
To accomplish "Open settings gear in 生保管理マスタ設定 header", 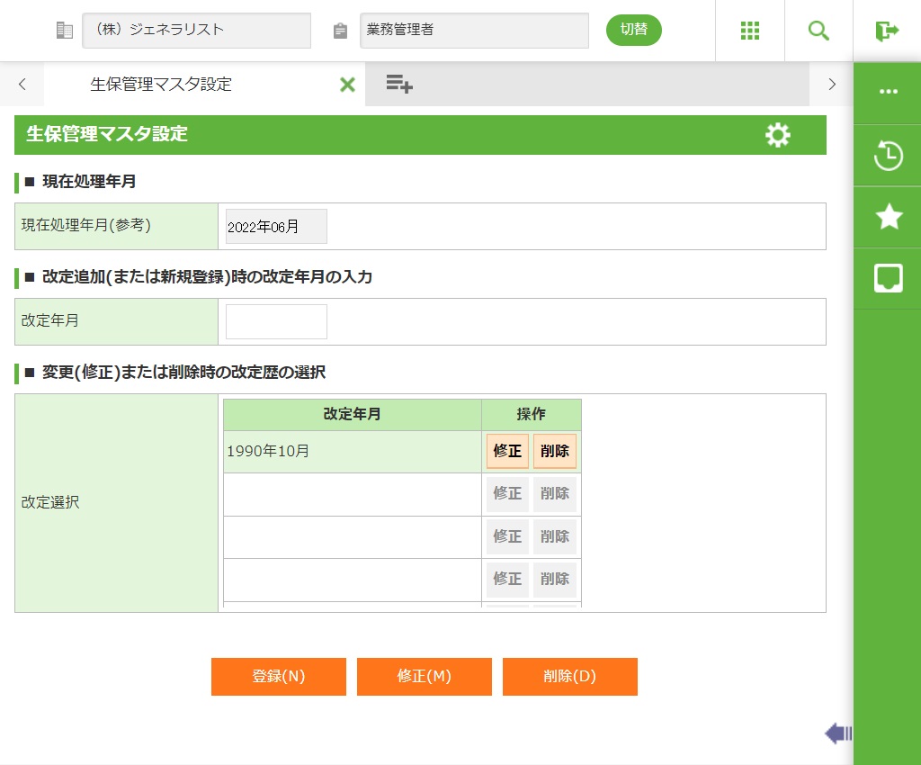I will pos(777,135).
